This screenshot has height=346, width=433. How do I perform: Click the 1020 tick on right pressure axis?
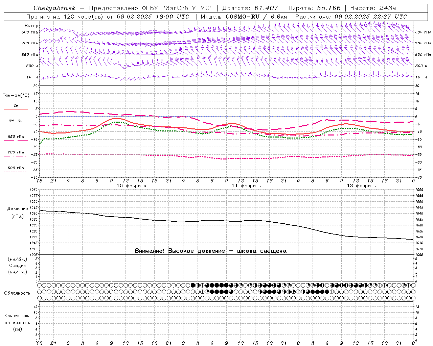[419, 237]
